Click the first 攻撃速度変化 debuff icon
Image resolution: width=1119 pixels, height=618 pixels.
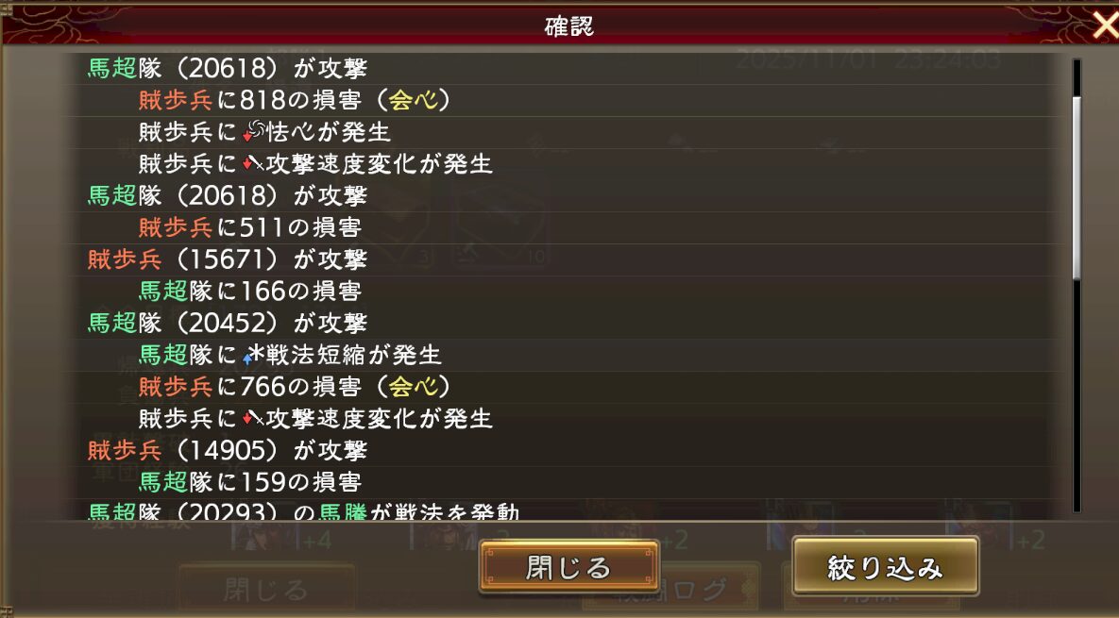pos(253,164)
